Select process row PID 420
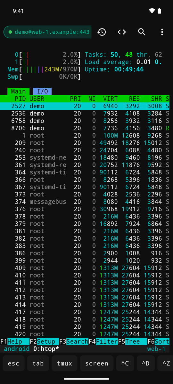173x384 pixels. [85, 334]
